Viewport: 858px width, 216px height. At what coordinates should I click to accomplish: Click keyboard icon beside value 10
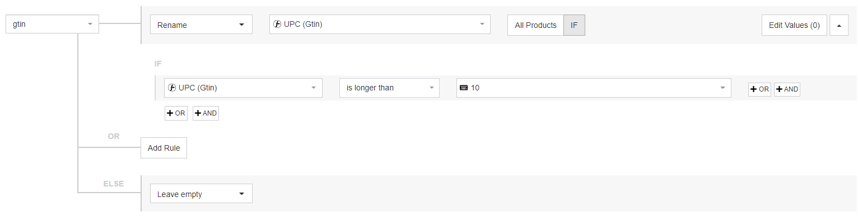click(464, 88)
